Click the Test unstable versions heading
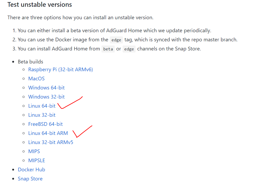Image resolution: width=278 pixels, height=189 pixels. pos(40,4)
